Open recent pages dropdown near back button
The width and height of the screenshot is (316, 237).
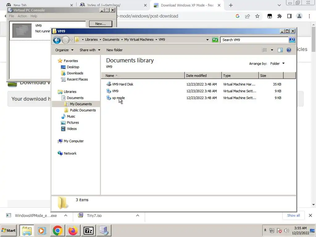click(71, 40)
